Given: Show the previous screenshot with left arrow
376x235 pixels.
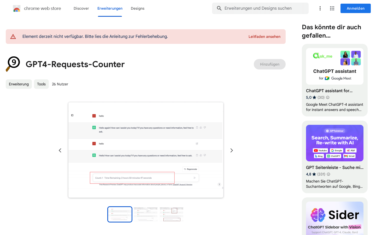Looking at the screenshot, I should tap(60, 150).
